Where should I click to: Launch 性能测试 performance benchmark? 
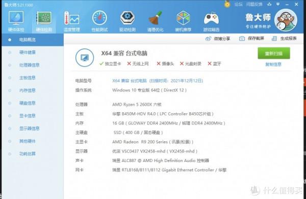pos(100,21)
